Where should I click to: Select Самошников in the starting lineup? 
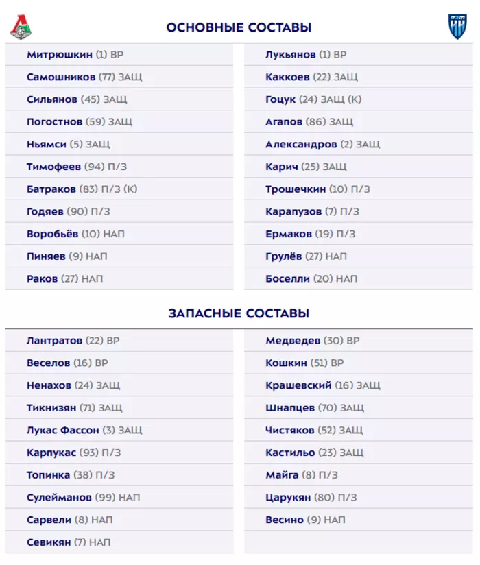61,77
